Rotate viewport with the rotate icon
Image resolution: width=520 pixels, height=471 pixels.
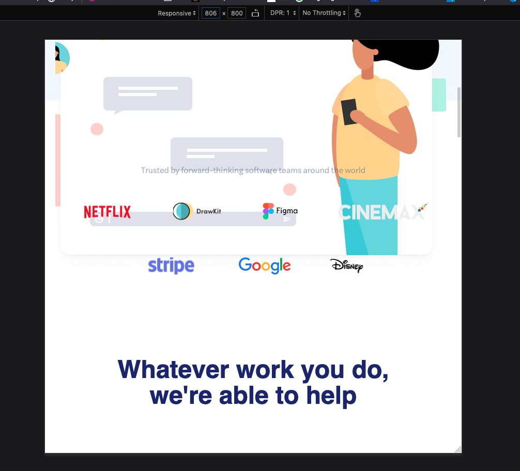pos(255,13)
